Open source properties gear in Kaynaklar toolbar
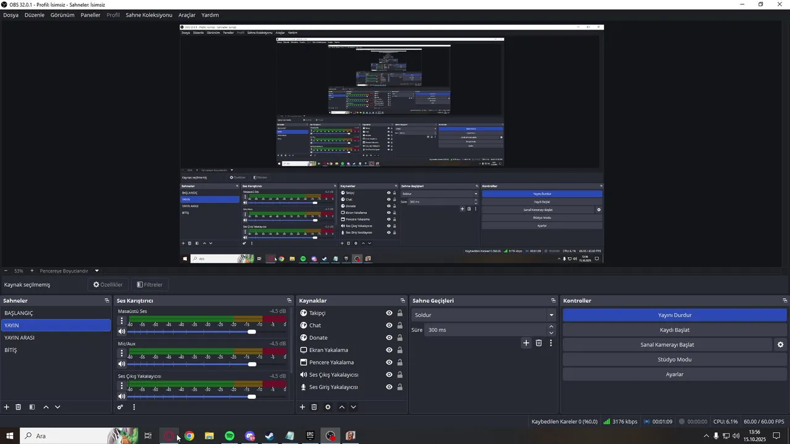790x444 pixels. (x=328, y=407)
